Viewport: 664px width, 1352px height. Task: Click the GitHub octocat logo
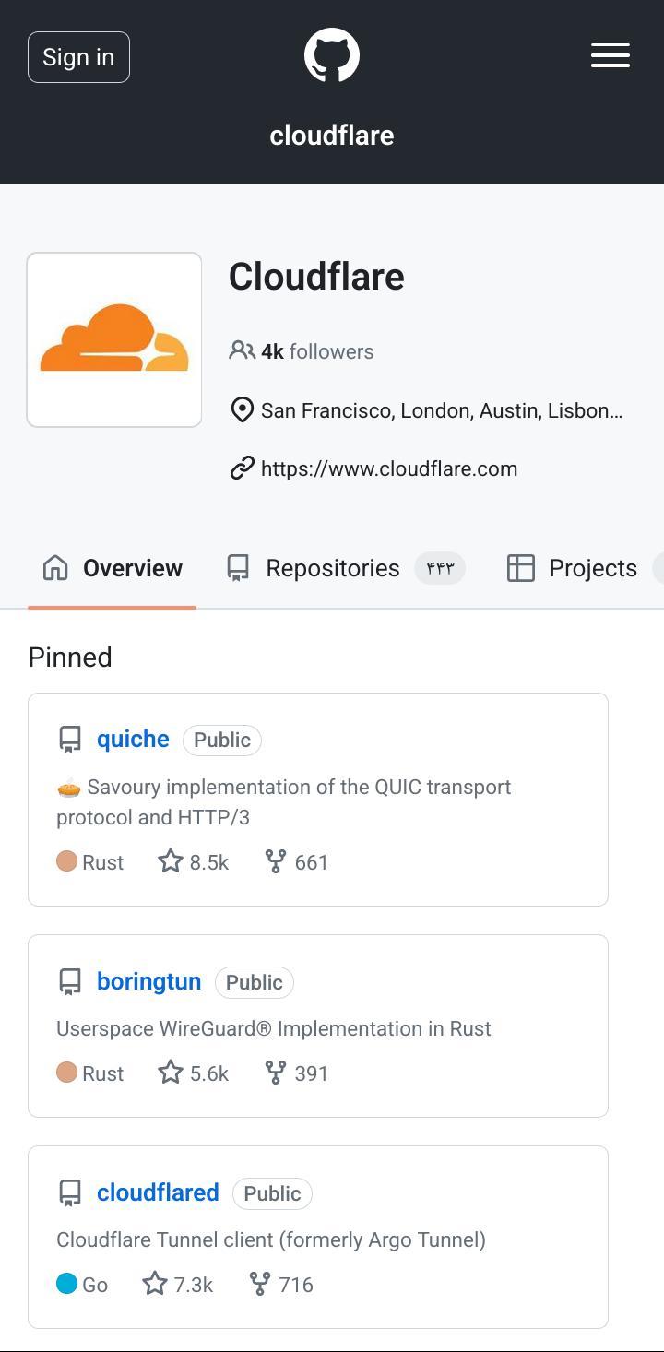331,54
